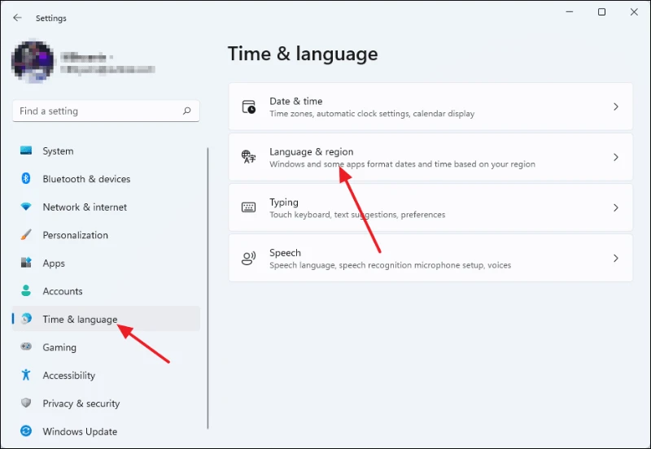
Task: Open Accessibility label in sidebar
Action: pos(69,375)
